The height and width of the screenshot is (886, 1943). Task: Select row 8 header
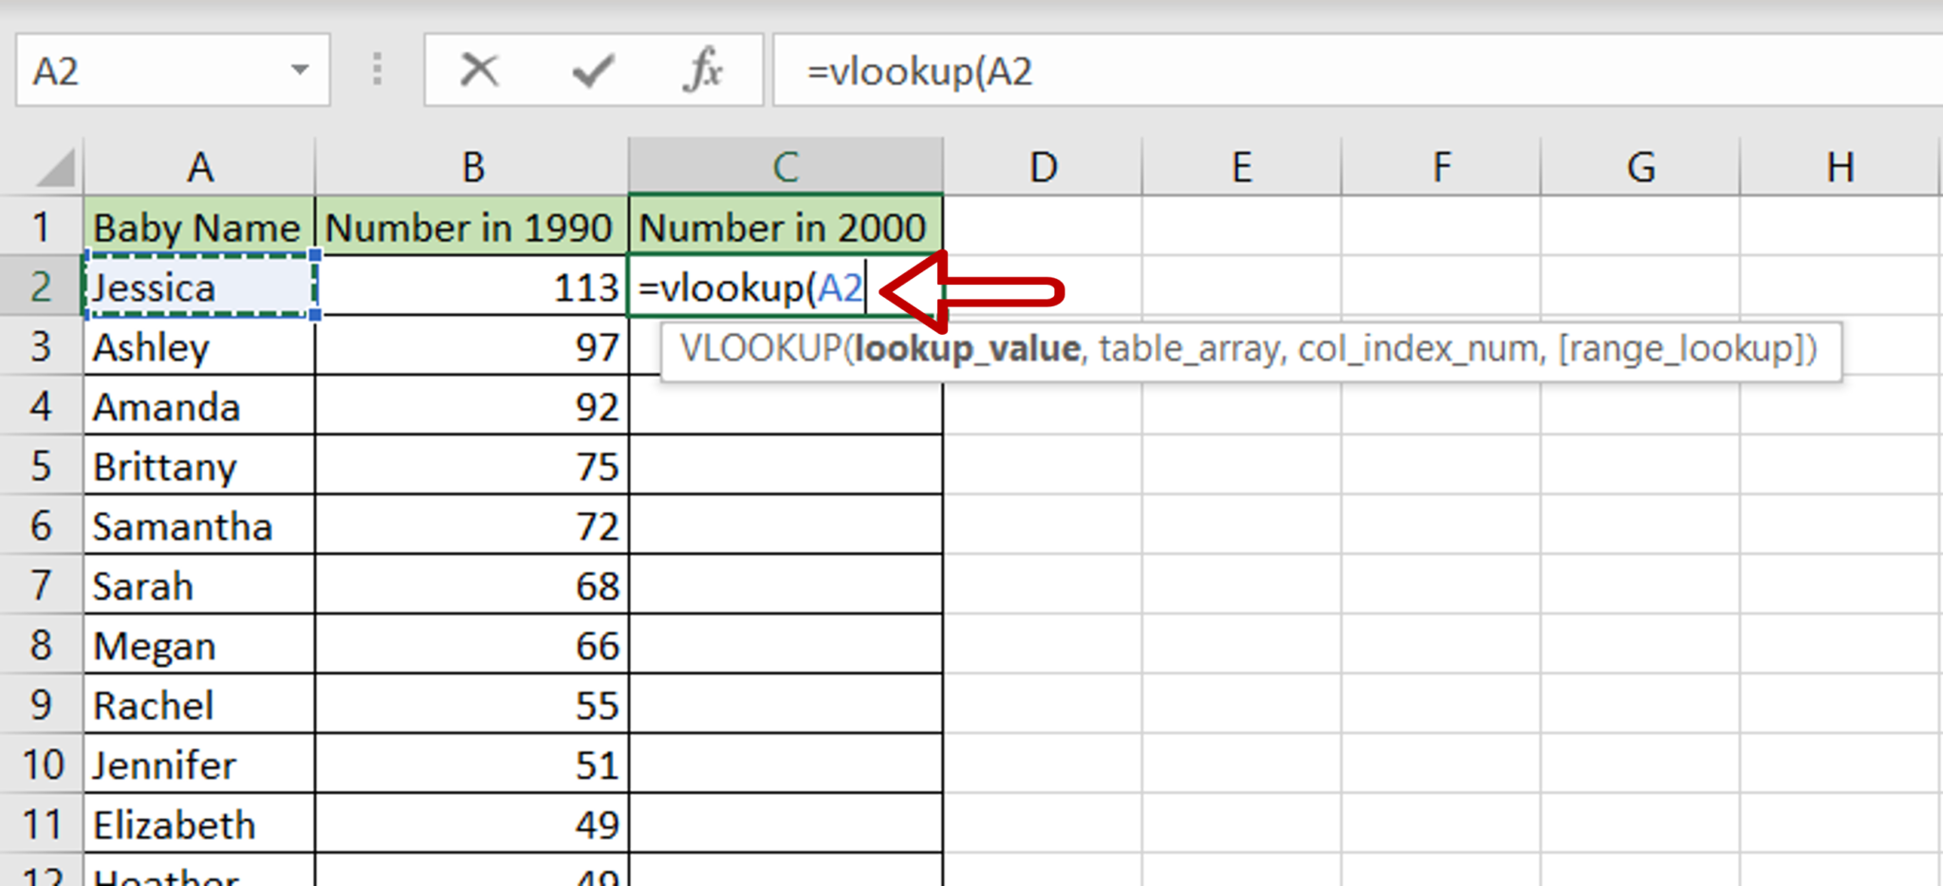(x=41, y=644)
